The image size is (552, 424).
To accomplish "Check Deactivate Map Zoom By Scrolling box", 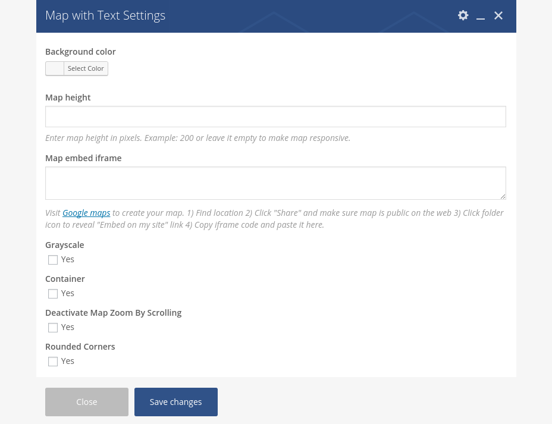I will pyautogui.click(x=53, y=328).
